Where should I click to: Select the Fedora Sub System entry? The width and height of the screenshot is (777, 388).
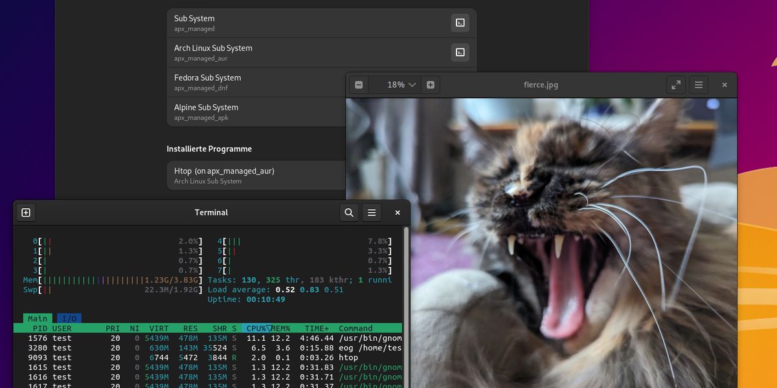pos(259,81)
